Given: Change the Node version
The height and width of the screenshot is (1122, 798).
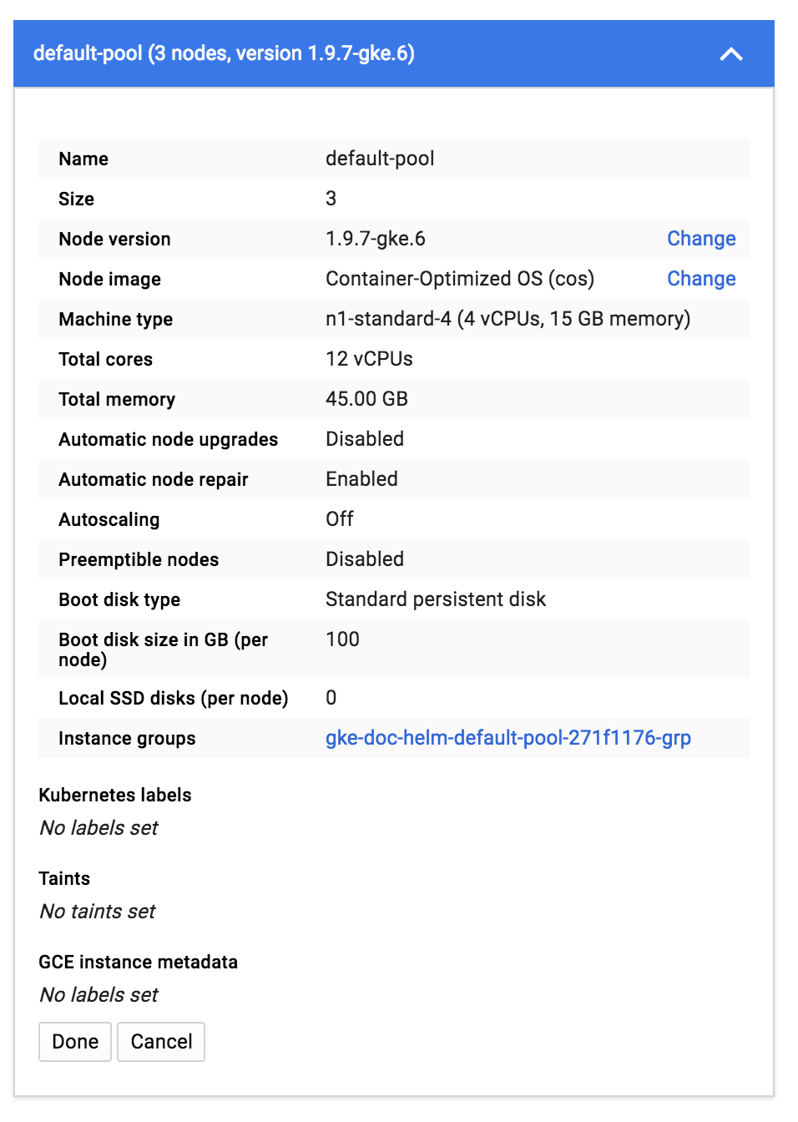Looking at the screenshot, I should [x=701, y=239].
